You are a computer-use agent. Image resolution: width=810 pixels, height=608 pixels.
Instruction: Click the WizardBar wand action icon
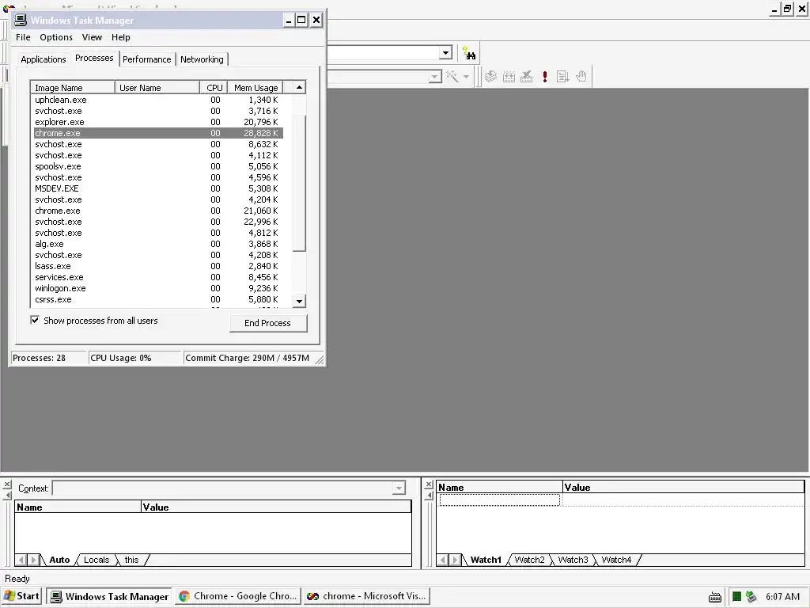click(452, 77)
